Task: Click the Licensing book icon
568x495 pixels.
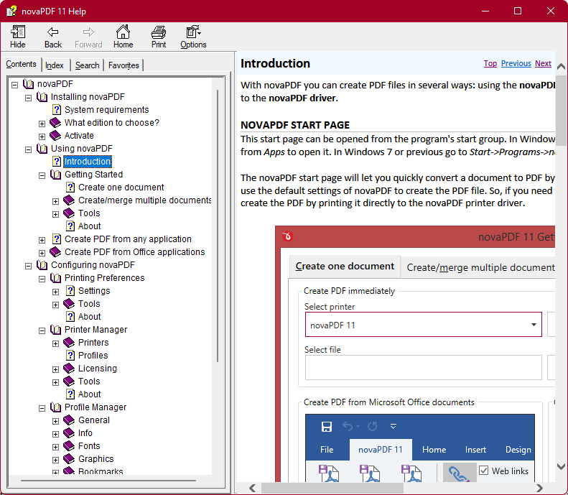Action: coord(69,369)
